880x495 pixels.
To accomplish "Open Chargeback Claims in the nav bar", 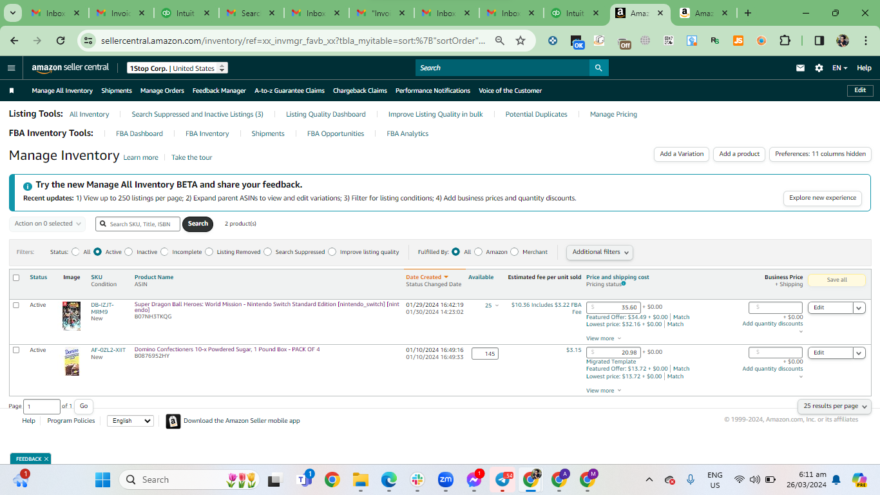I will tap(360, 91).
